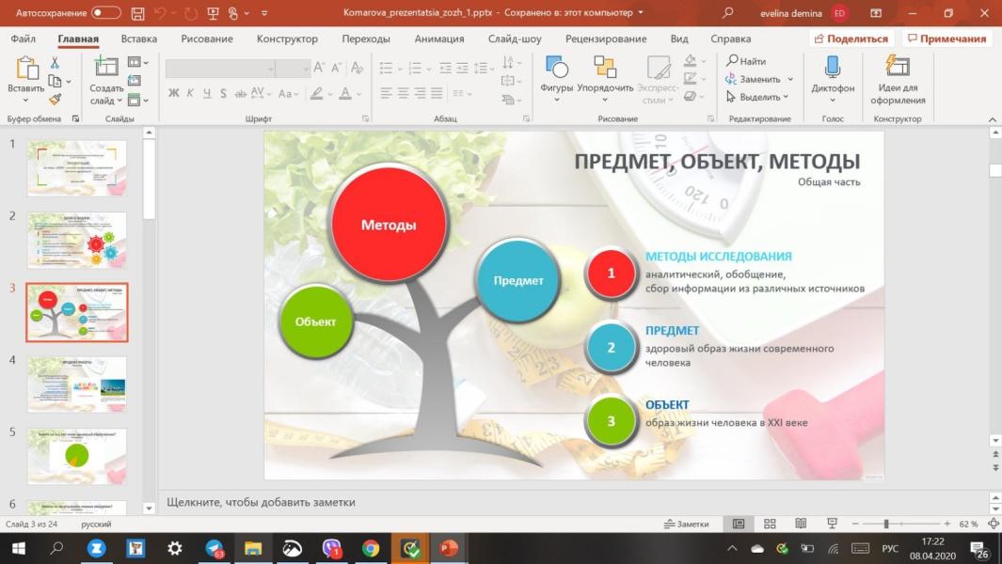Open Google Chrome from the taskbar

pyautogui.click(x=370, y=548)
